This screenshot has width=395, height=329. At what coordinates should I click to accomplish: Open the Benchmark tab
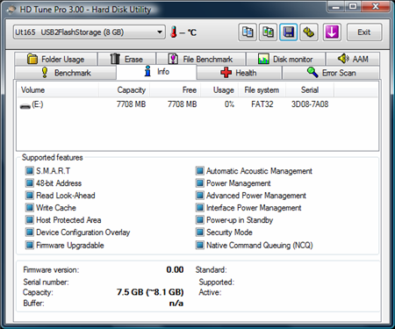tap(65, 73)
